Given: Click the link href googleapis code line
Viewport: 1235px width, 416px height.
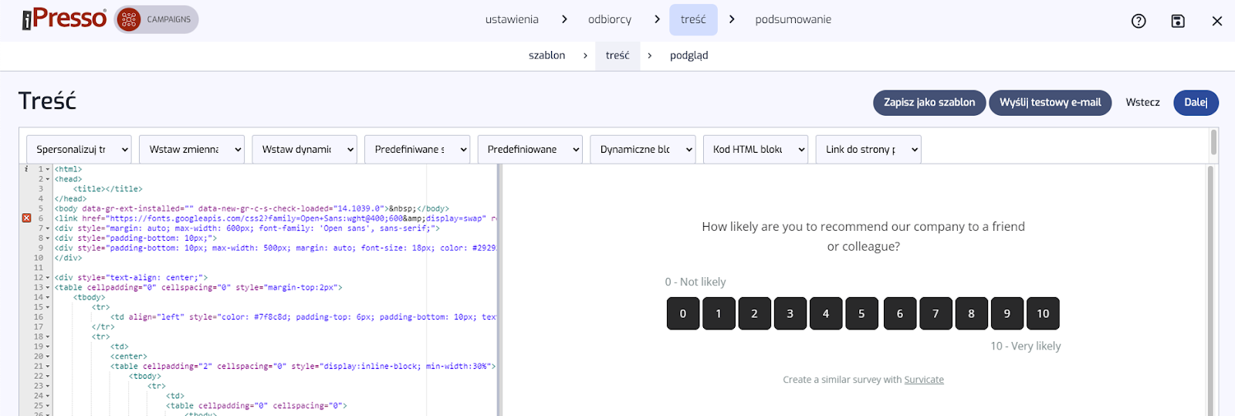Looking at the screenshot, I should pyautogui.click(x=276, y=218).
